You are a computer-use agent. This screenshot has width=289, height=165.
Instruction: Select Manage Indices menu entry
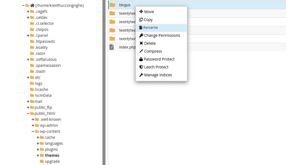tap(158, 75)
